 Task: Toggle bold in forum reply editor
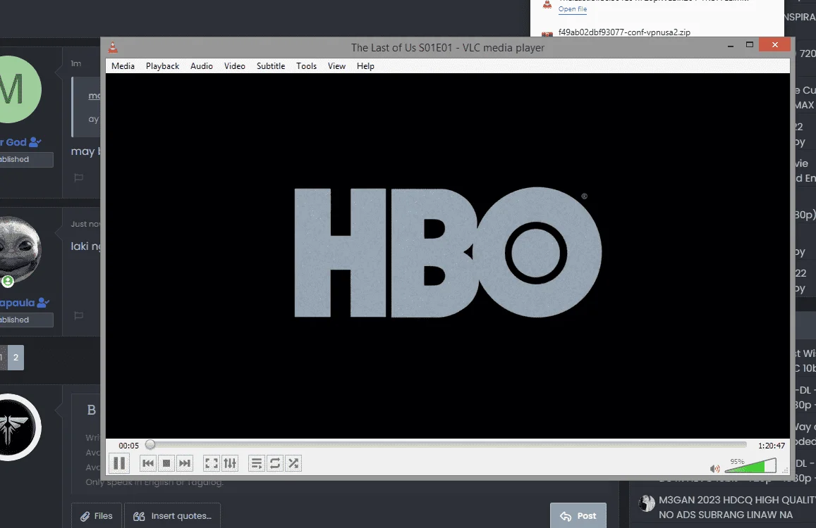[92, 410]
